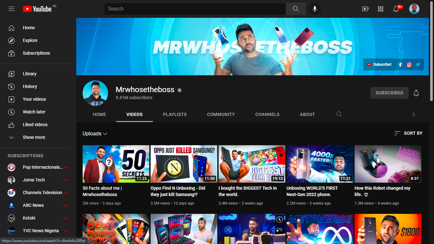Open the ABOUT tab
The image size is (434, 244).
[x=308, y=114]
